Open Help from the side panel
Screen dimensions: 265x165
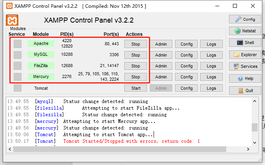click(x=245, y=78)
